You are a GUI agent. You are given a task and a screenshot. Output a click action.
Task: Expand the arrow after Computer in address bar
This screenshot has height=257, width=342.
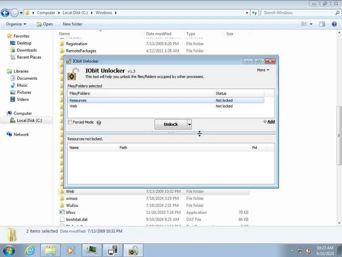[x=59, y=13]
